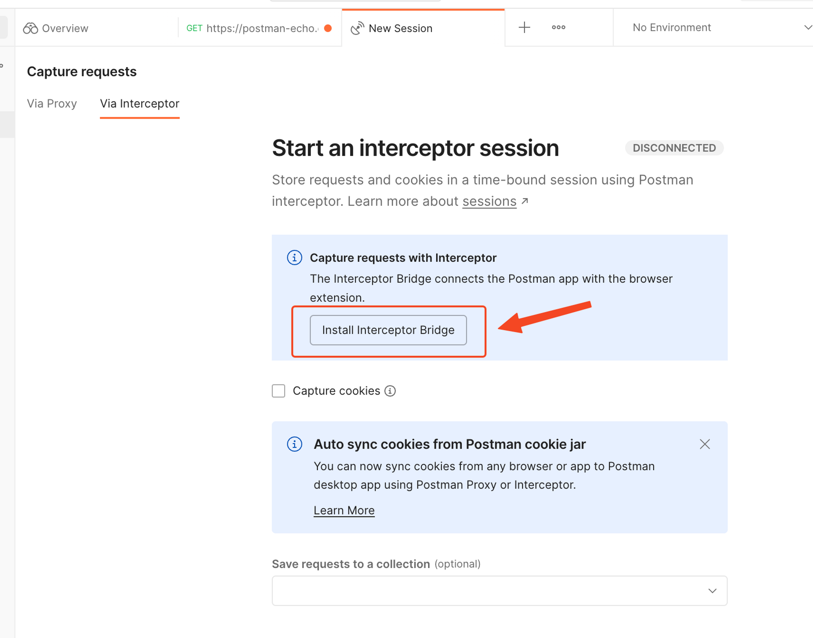Image resolution: width=813 pixels, height=638 pixels.
Task: Switch to the Via Proxy tab
Action: 52,104
